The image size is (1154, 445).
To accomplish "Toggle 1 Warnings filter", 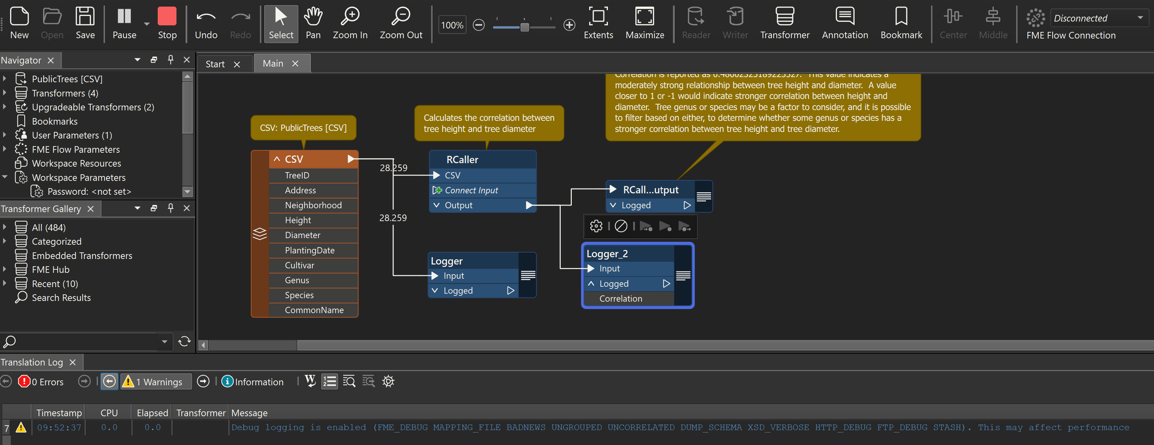I will click(x=155, y=382).
